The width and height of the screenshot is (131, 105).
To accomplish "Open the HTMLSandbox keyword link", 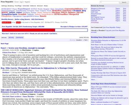I will 61,14.
